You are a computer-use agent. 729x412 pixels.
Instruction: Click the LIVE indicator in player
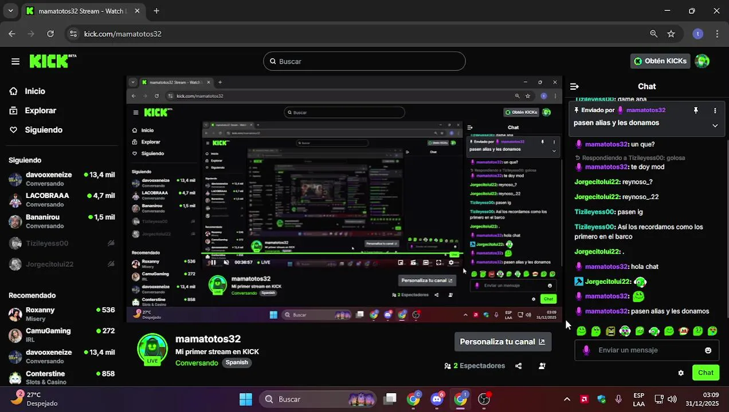coord(263,263)
